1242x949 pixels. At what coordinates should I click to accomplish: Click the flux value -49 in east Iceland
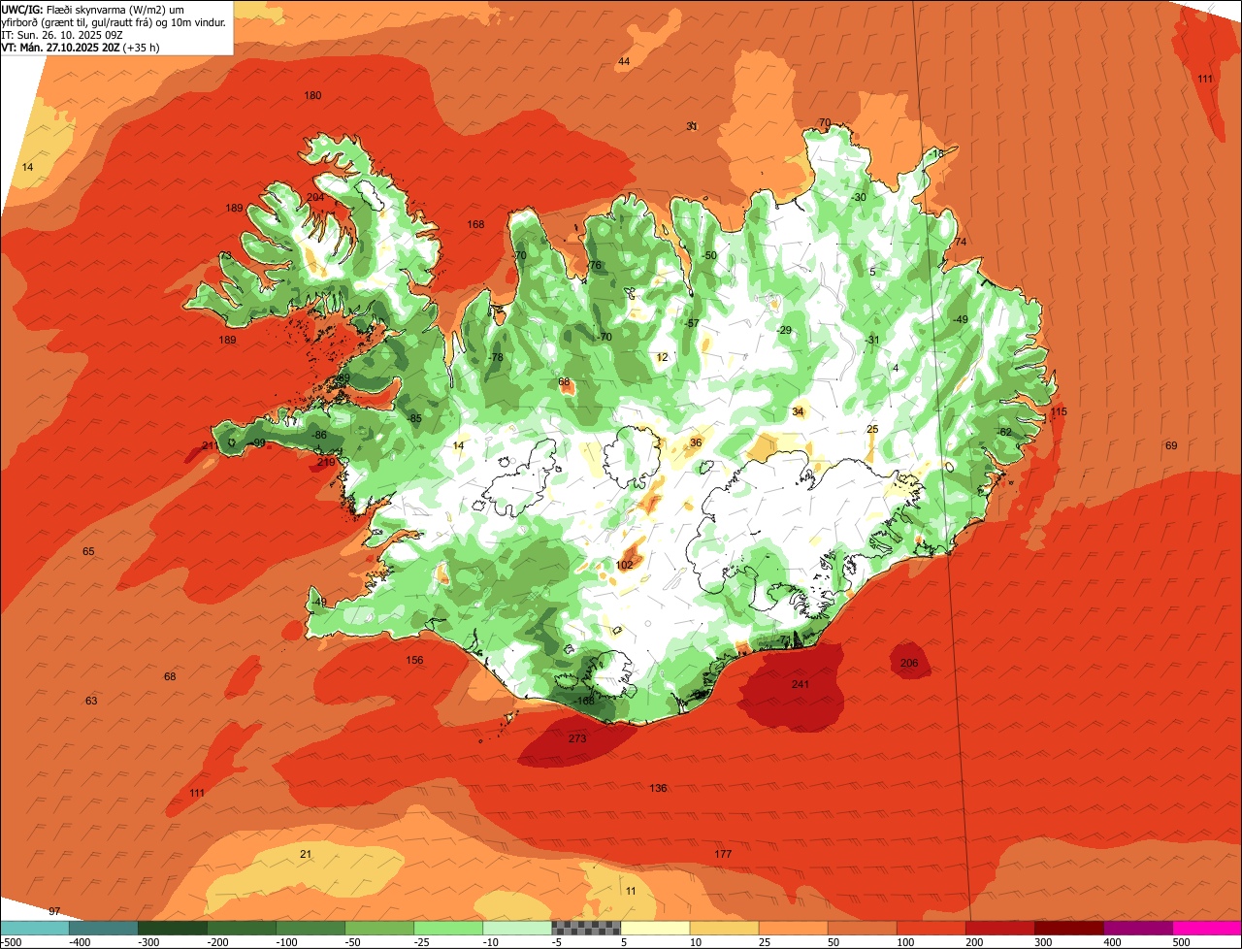(x=959, y=319)
